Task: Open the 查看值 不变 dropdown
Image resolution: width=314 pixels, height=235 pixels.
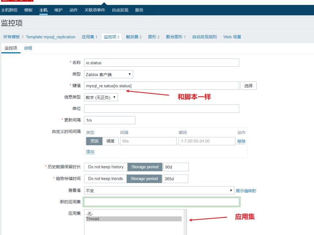Action: [x=159, y=190]
